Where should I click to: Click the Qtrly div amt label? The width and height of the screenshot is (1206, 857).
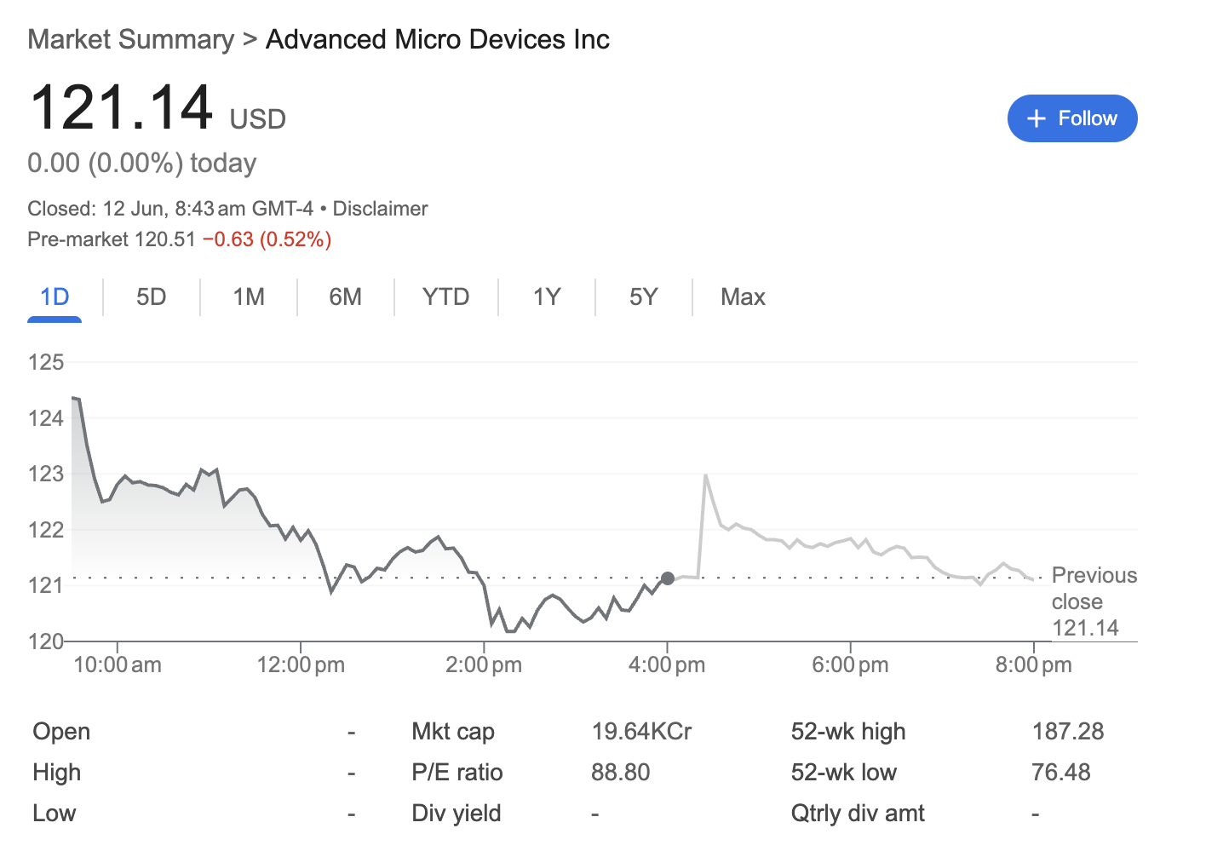click(x=858, y=814)
